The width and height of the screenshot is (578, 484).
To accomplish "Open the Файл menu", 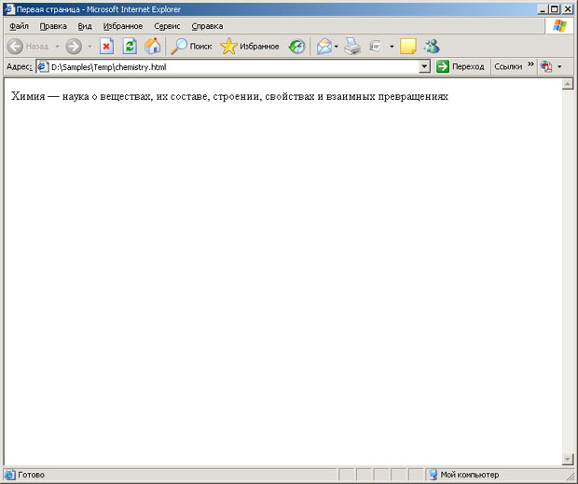I will click(19, 26).
